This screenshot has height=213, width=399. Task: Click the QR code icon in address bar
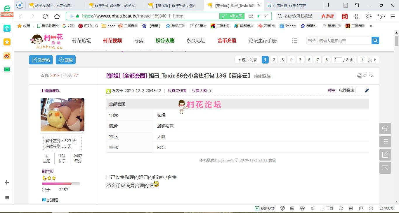pos(251,16)
